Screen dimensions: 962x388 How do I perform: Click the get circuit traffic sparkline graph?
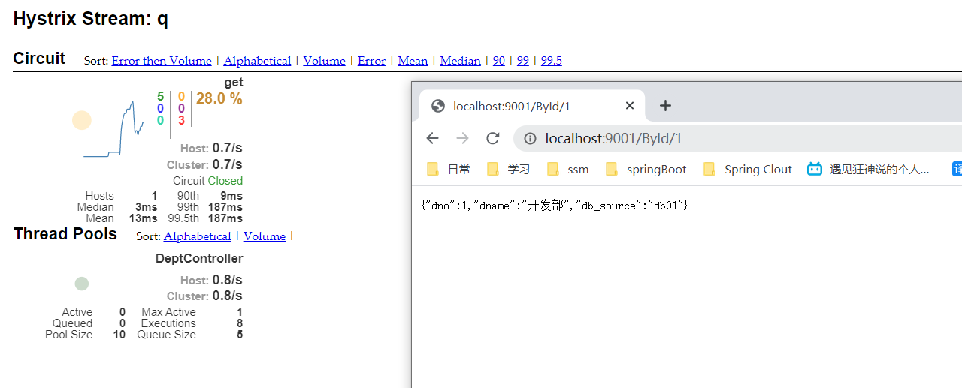pyautogui.click(x=114, y=129)
